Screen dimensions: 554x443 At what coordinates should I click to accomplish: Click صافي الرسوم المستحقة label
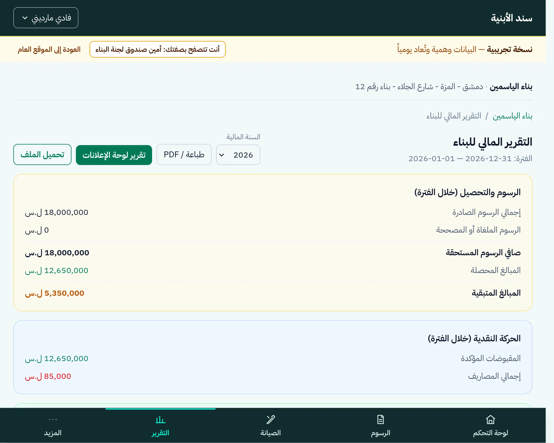pos(483,253)
